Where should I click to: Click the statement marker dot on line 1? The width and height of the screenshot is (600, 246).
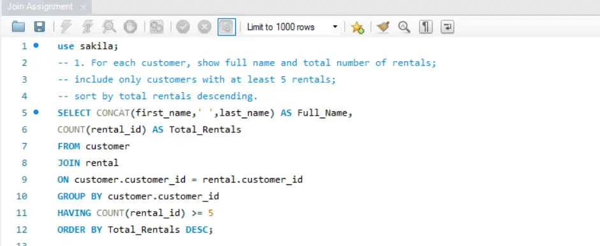click(x=36, y=45)
